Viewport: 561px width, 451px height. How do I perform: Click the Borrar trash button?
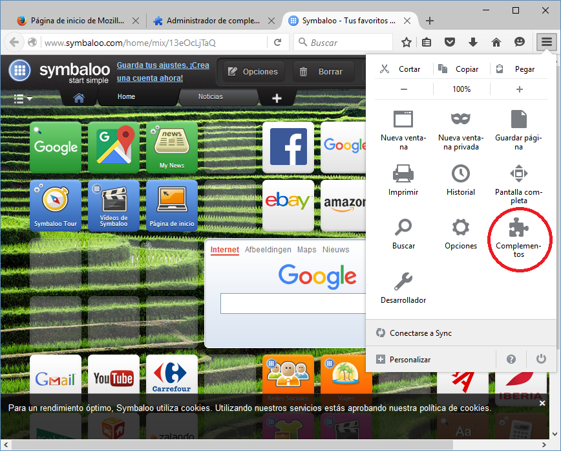click(x=323, y=71)
